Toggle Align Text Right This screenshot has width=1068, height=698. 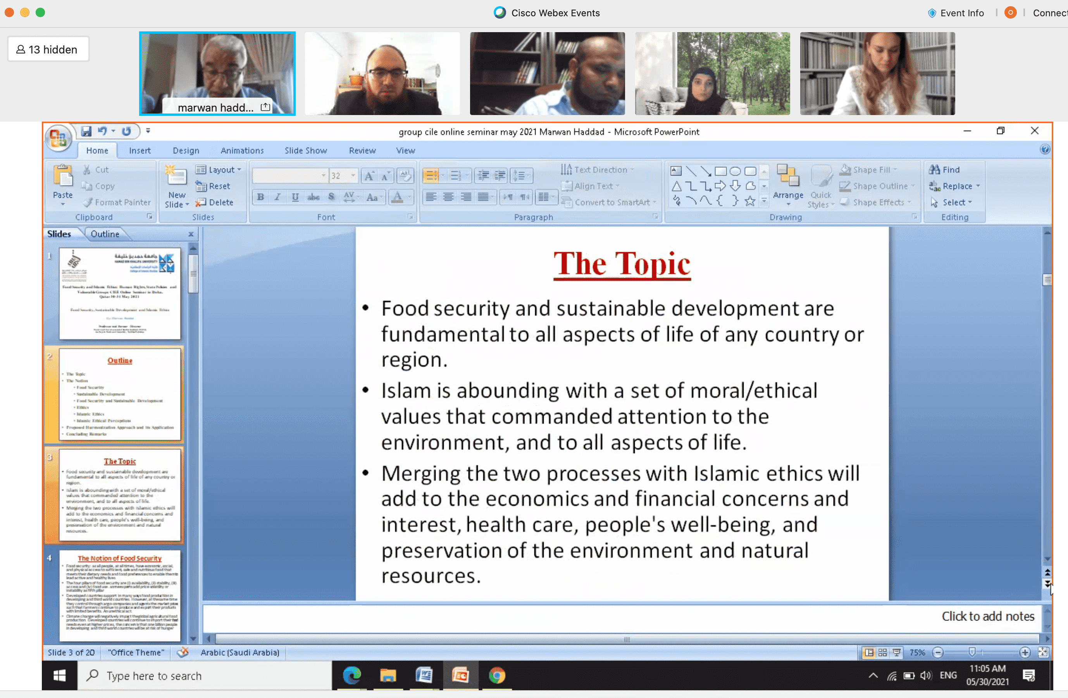[x=466, y=197]
